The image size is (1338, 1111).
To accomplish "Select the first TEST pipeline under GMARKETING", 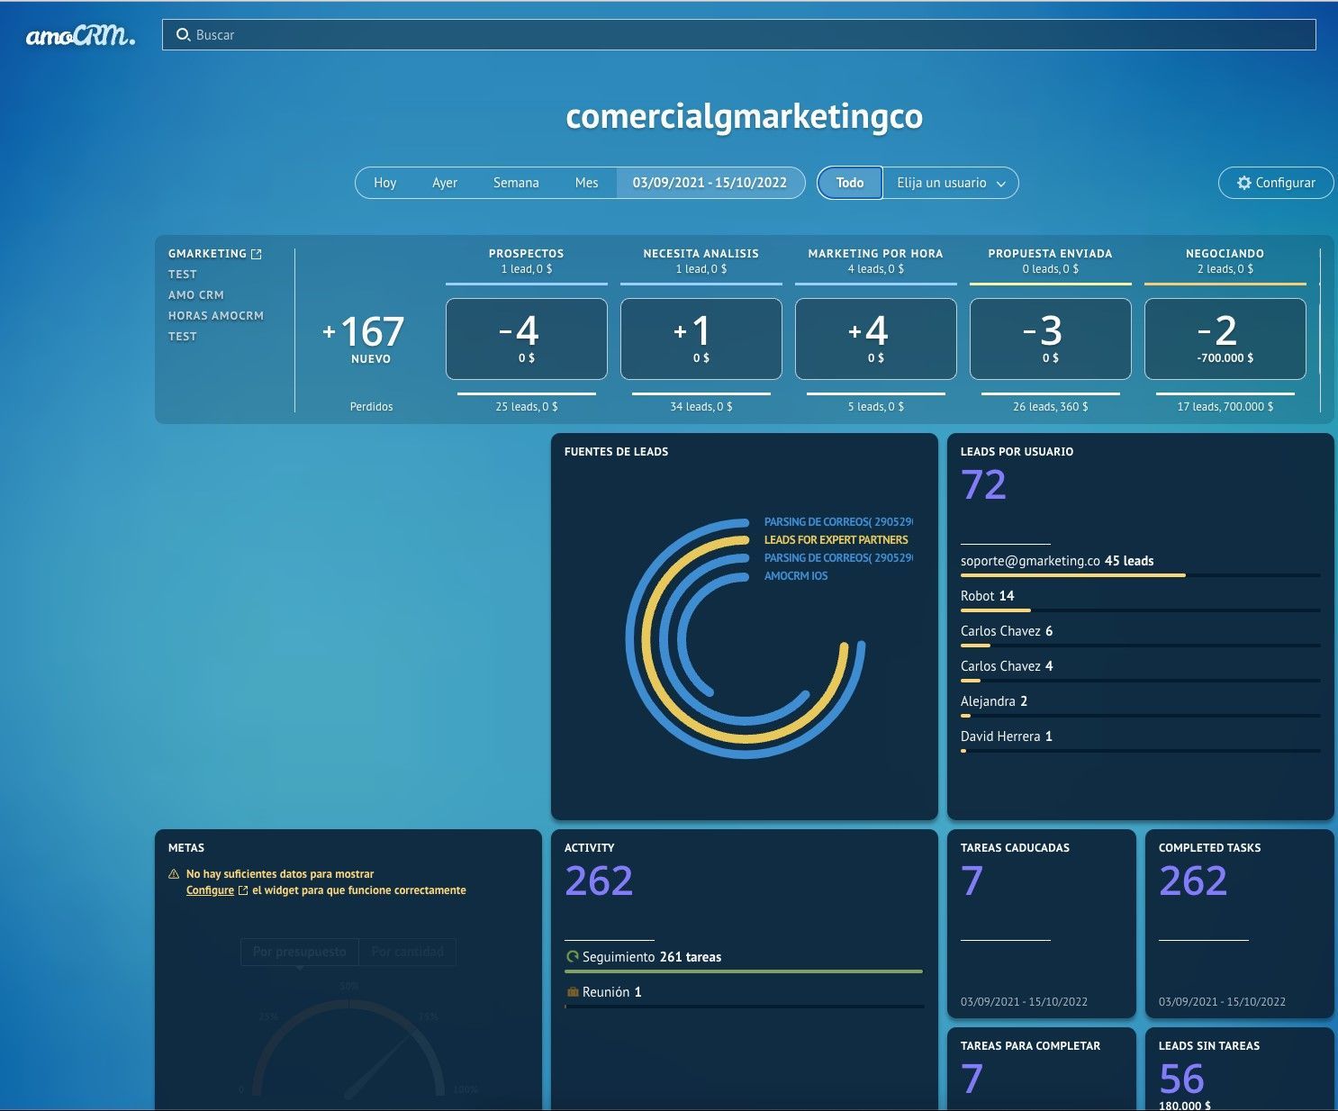I will point(183,275).
